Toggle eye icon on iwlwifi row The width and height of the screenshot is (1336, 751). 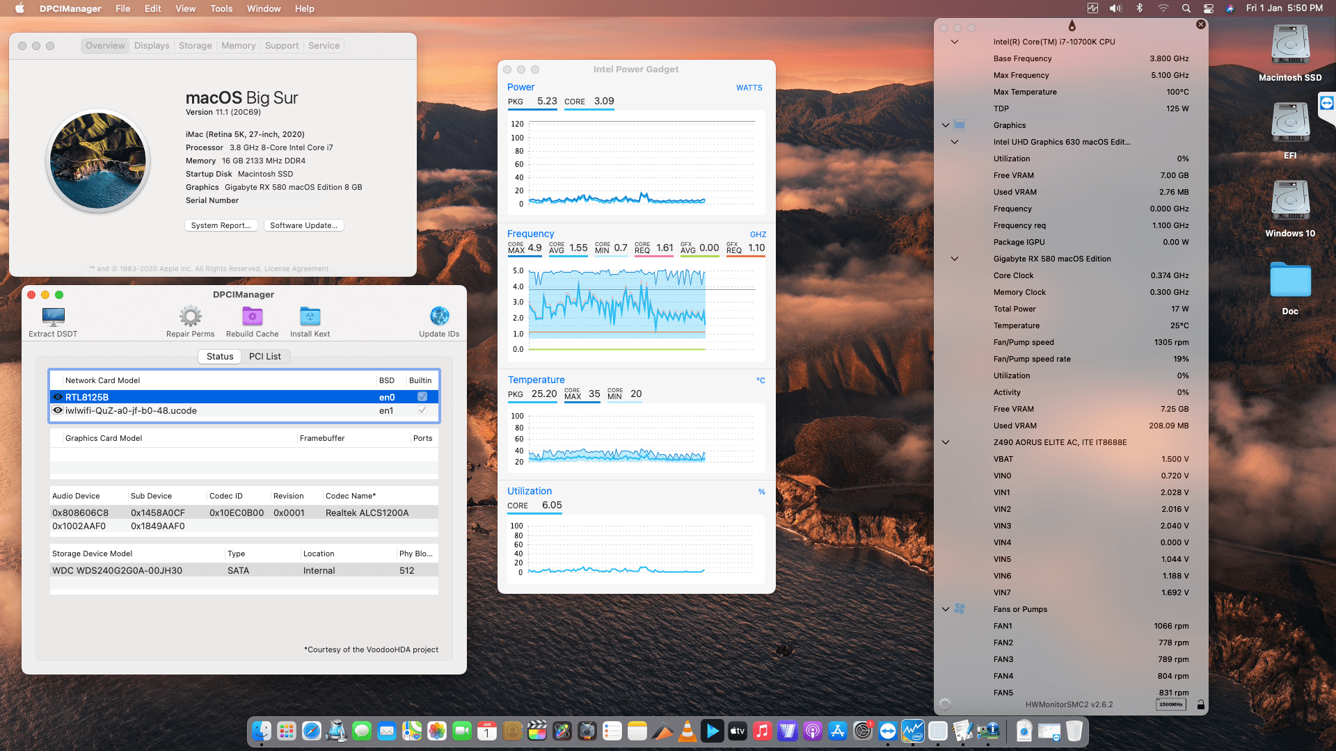[x=58, y=410]
